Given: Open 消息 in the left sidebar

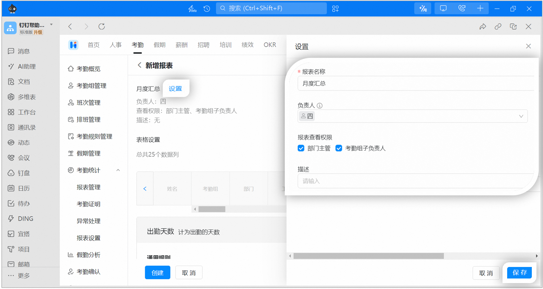Looking at the screenshot, I should (19, 51).
